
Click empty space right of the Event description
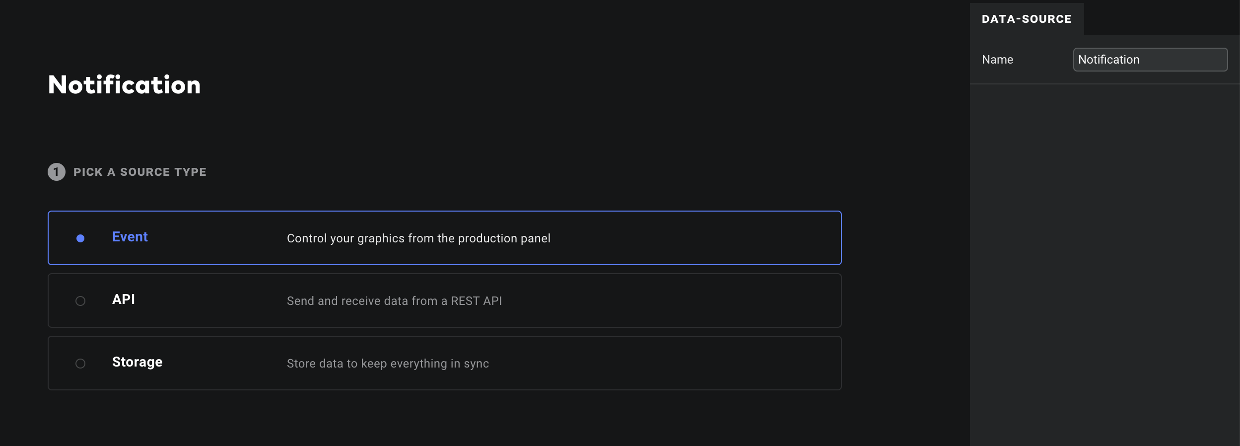coord(695,238)
